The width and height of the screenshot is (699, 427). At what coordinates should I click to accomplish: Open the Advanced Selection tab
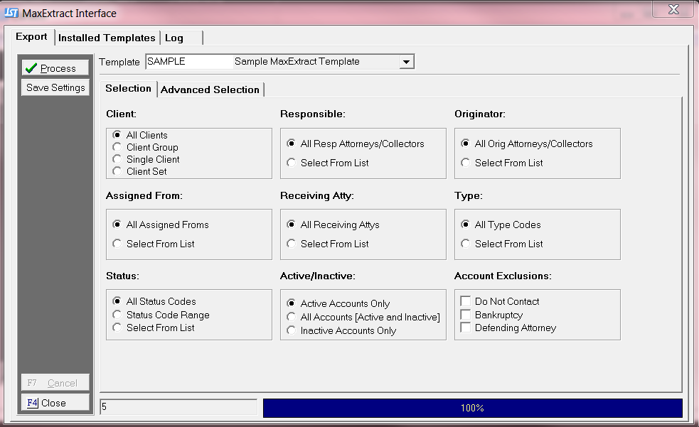point(210,90)
